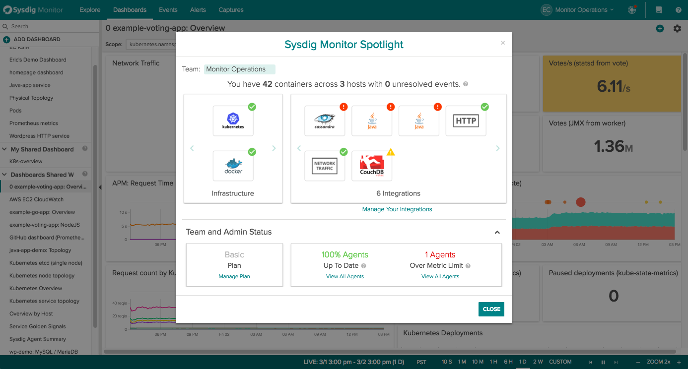
Task: Open the Cassandra integration tile
Action: click(x=325, y=121)
